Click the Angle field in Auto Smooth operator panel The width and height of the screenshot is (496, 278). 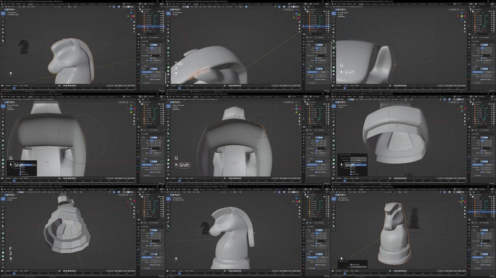(x=358, y=267)
